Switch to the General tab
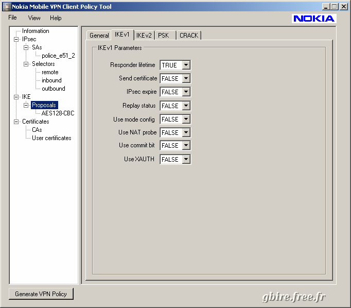Viewport: 351px width, 308px height. pos(99,36)
